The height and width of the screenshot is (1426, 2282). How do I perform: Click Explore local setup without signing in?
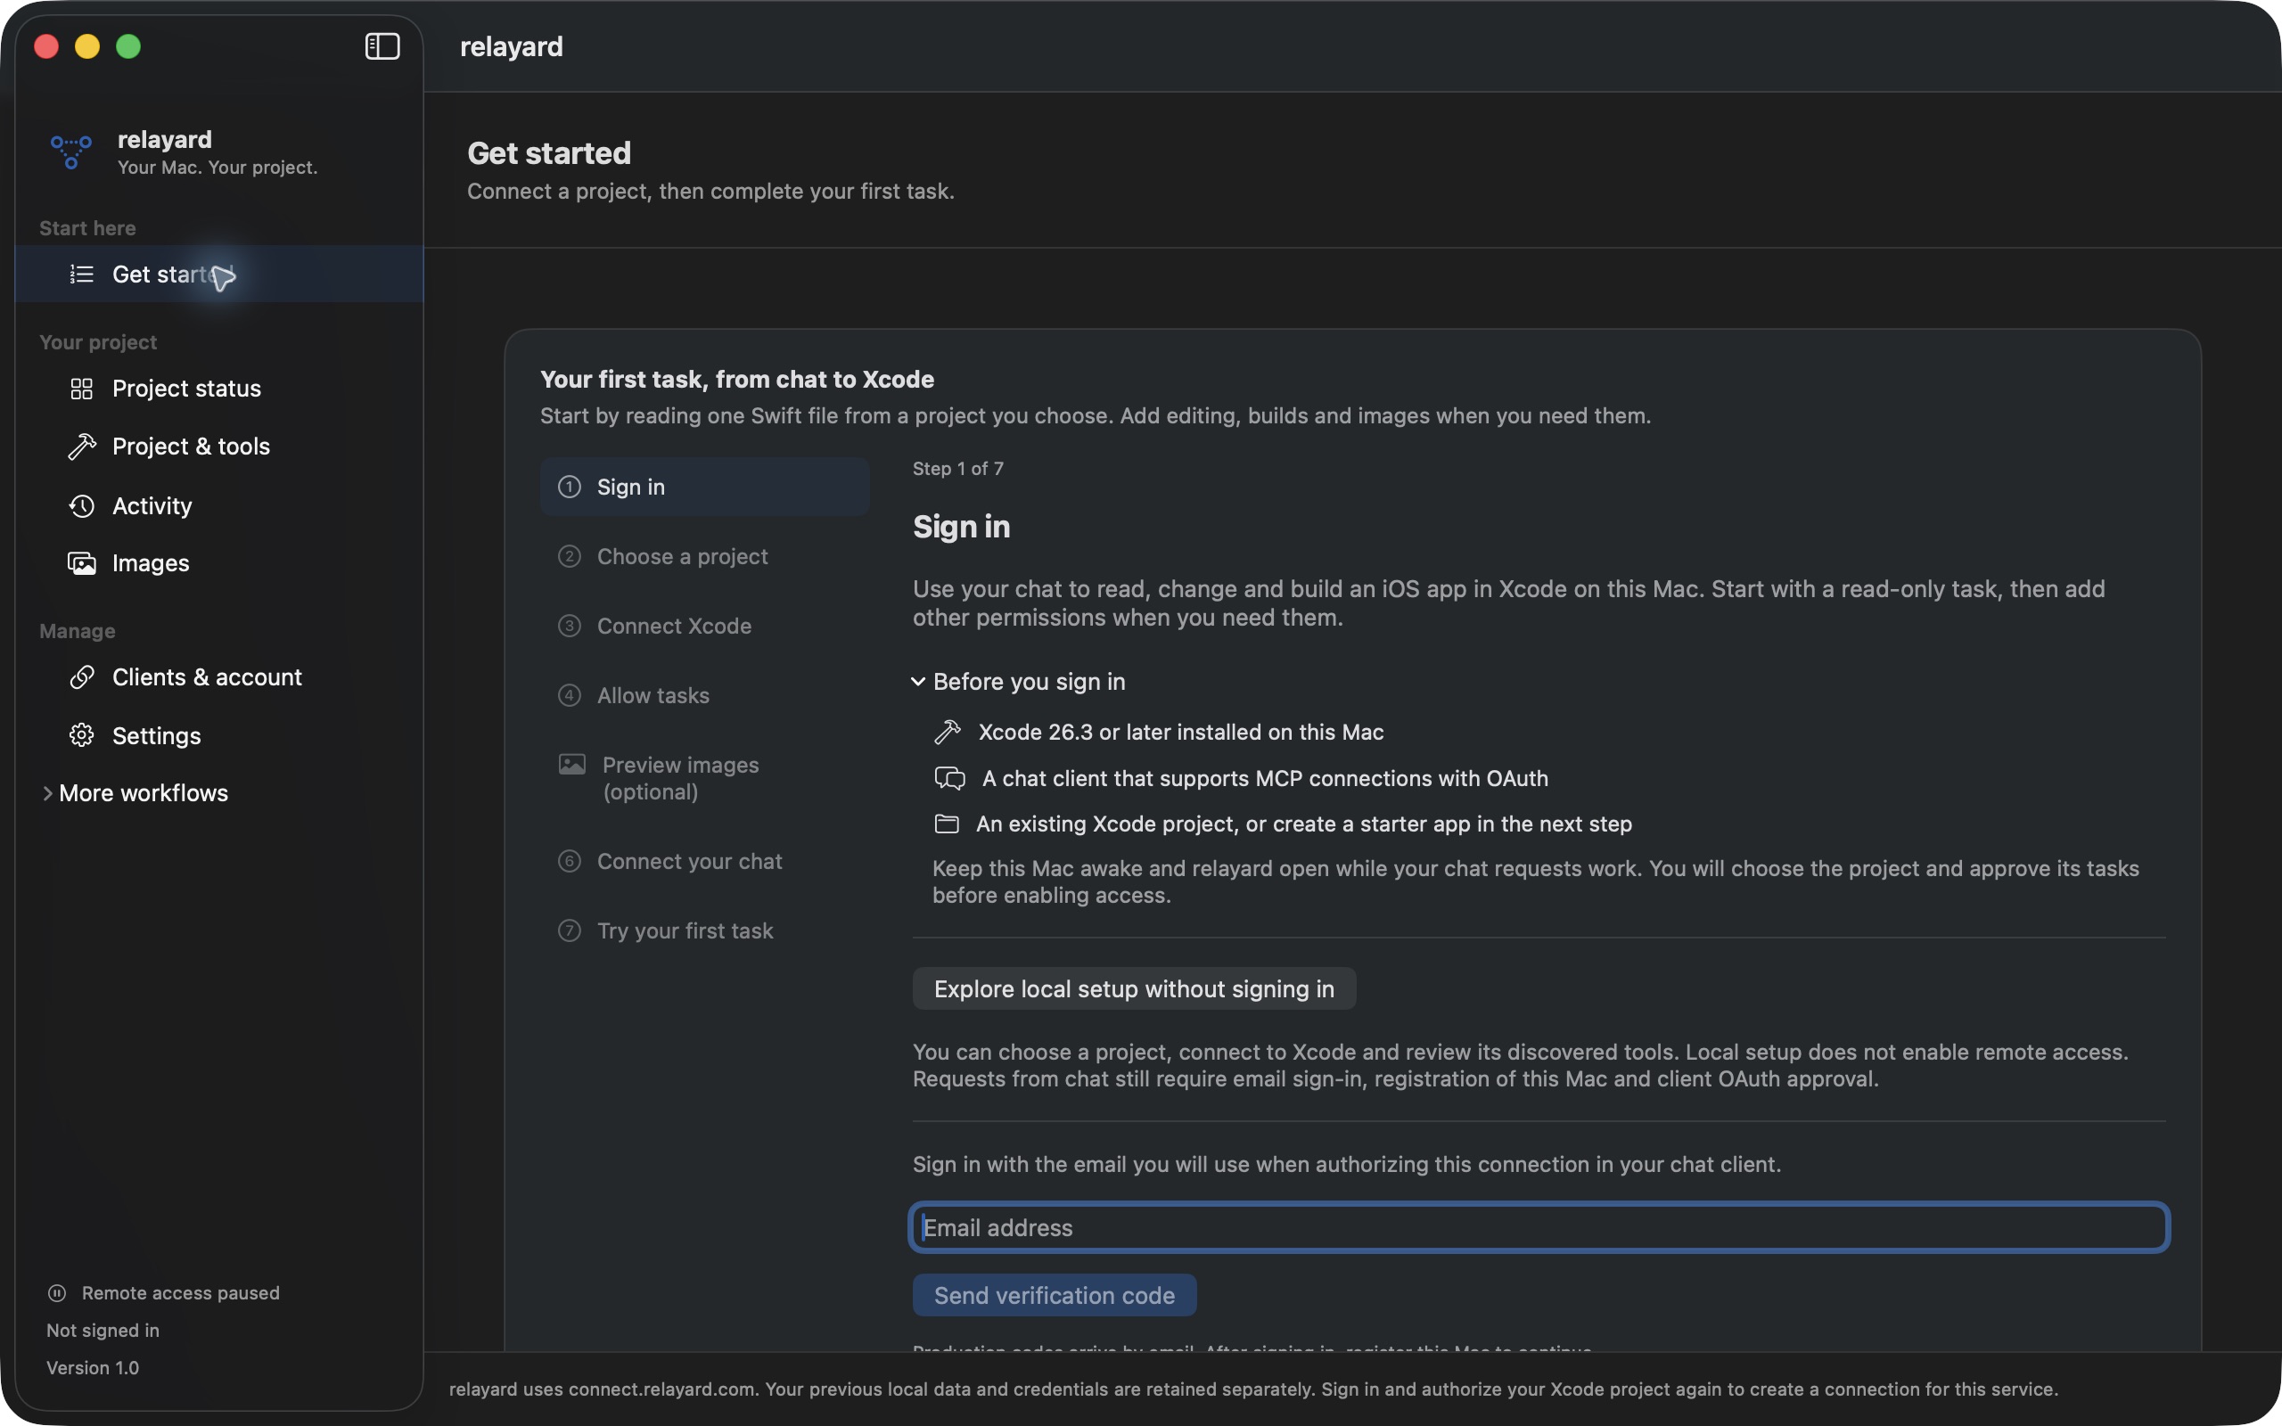click(1135, 988)
